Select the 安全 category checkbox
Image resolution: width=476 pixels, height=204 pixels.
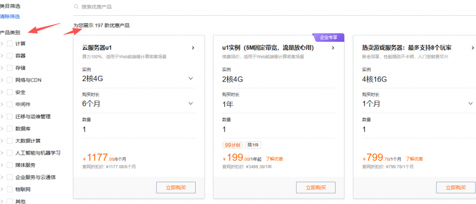pyautogui.click(x=10, y=92)
